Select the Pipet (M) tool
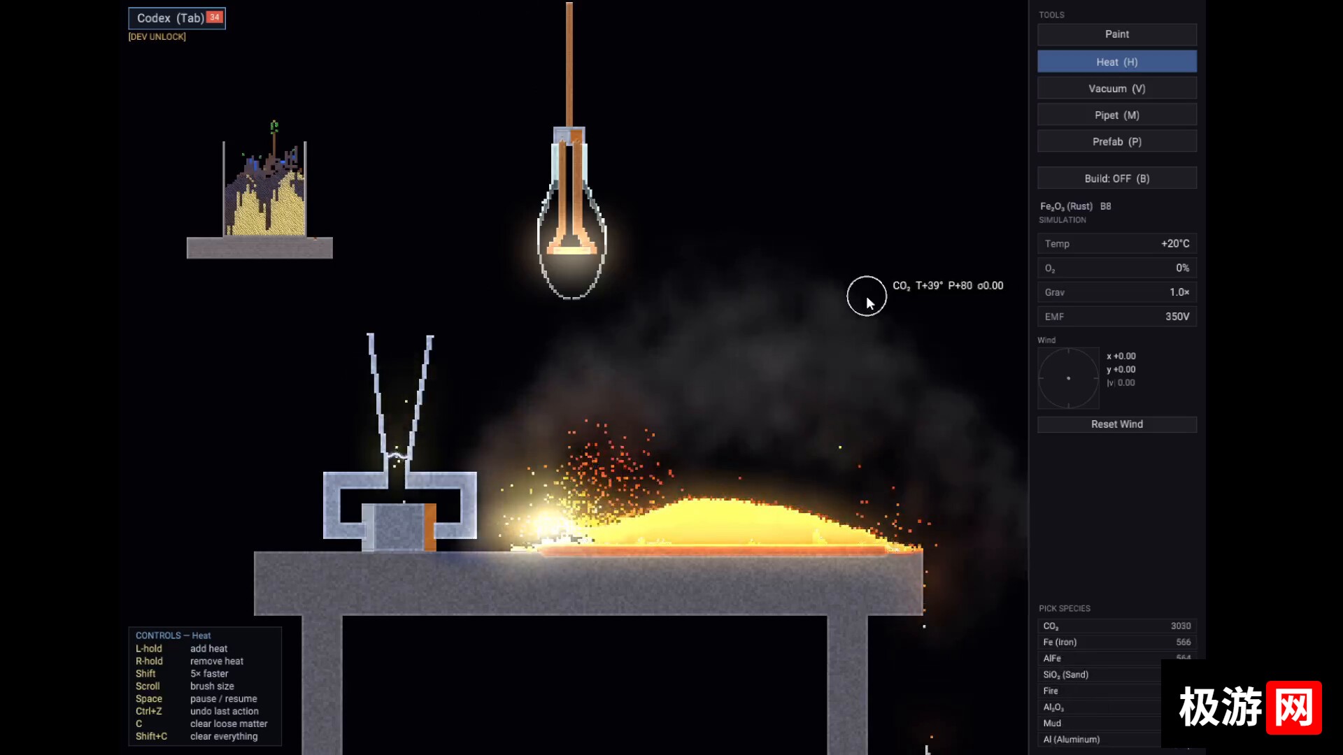This screenshot has height=755, width=1343. click(x=1116, y=115)
